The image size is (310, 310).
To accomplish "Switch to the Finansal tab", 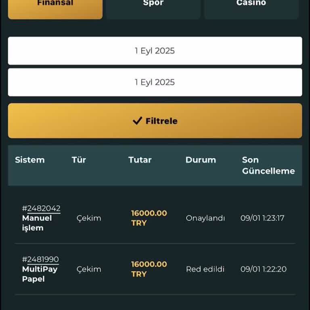I will (55, 8).
